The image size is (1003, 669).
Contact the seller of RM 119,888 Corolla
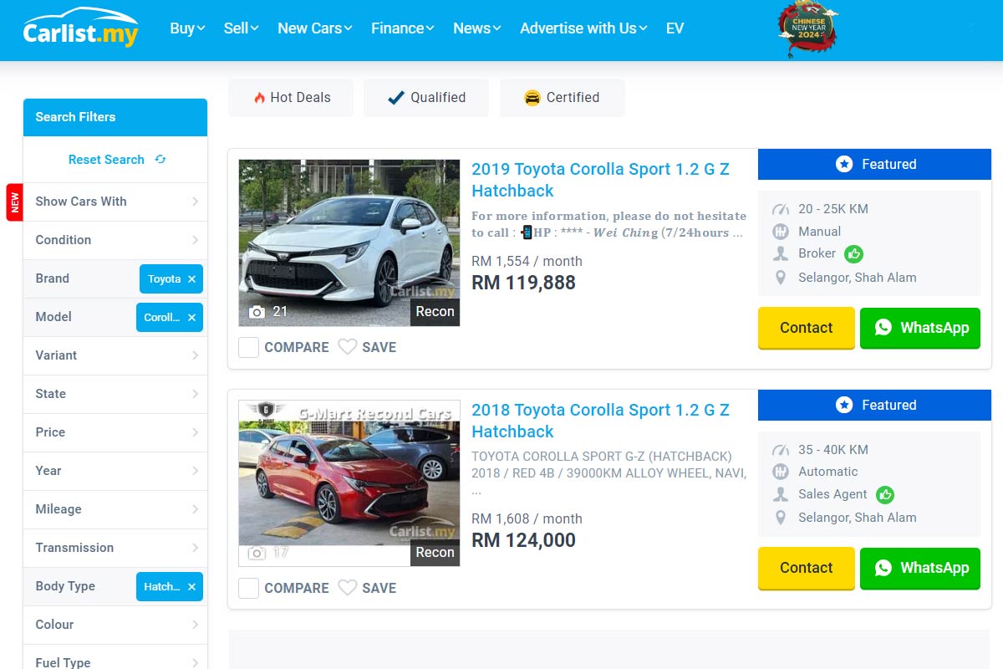pyautogui.click(x=807, y=328)
